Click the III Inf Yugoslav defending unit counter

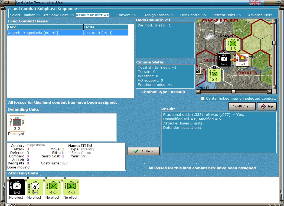[17, 123]
